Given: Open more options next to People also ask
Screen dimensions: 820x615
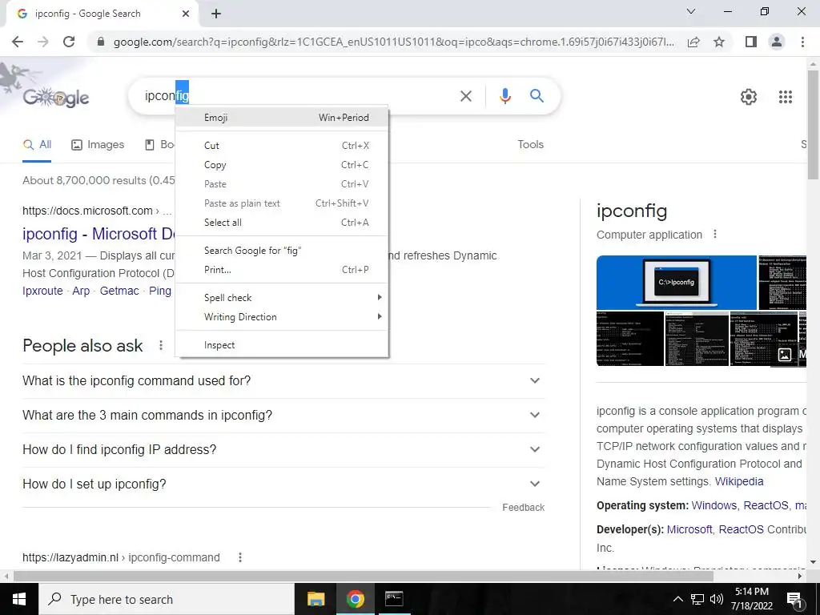Looking at the screenshot, I should pos(161,345).
